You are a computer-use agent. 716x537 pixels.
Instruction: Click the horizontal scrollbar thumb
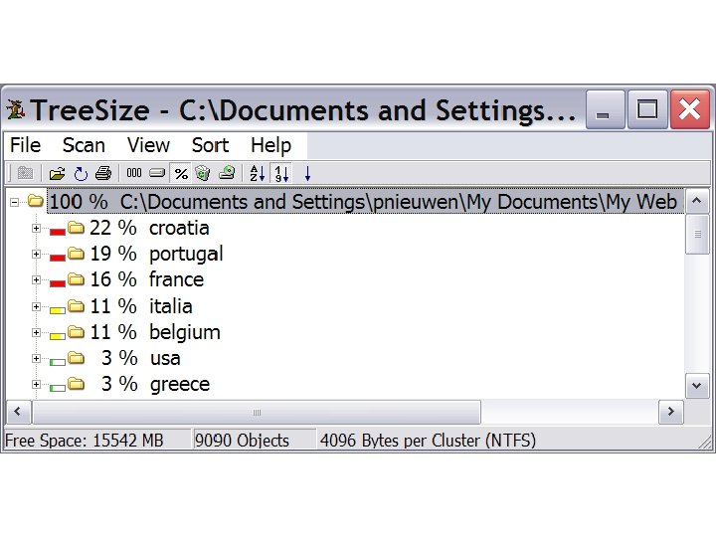click(x=257, y=412)
